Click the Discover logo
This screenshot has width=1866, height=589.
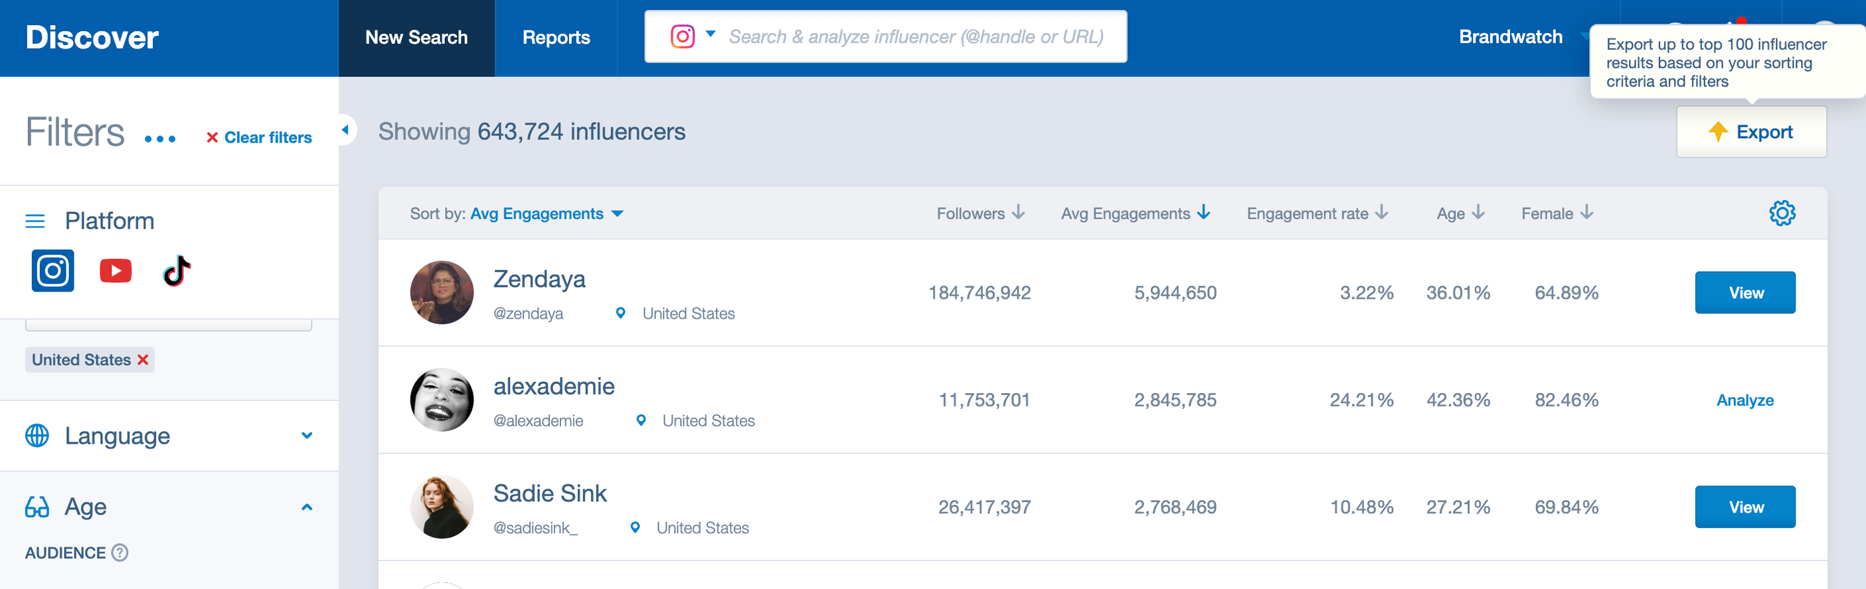pos(92,38)
